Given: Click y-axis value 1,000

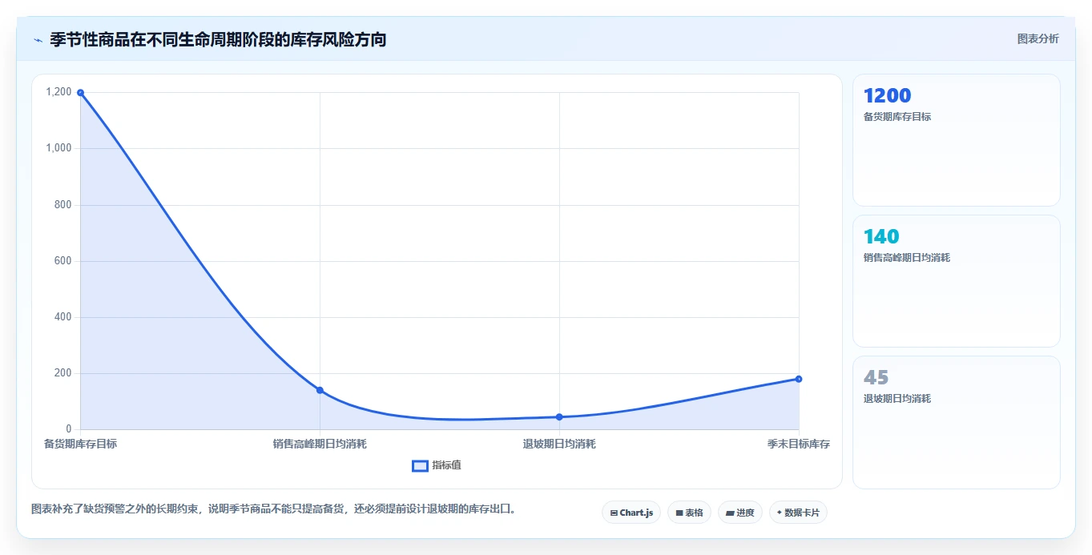Looking at the screenshot, I should [59, 148].
